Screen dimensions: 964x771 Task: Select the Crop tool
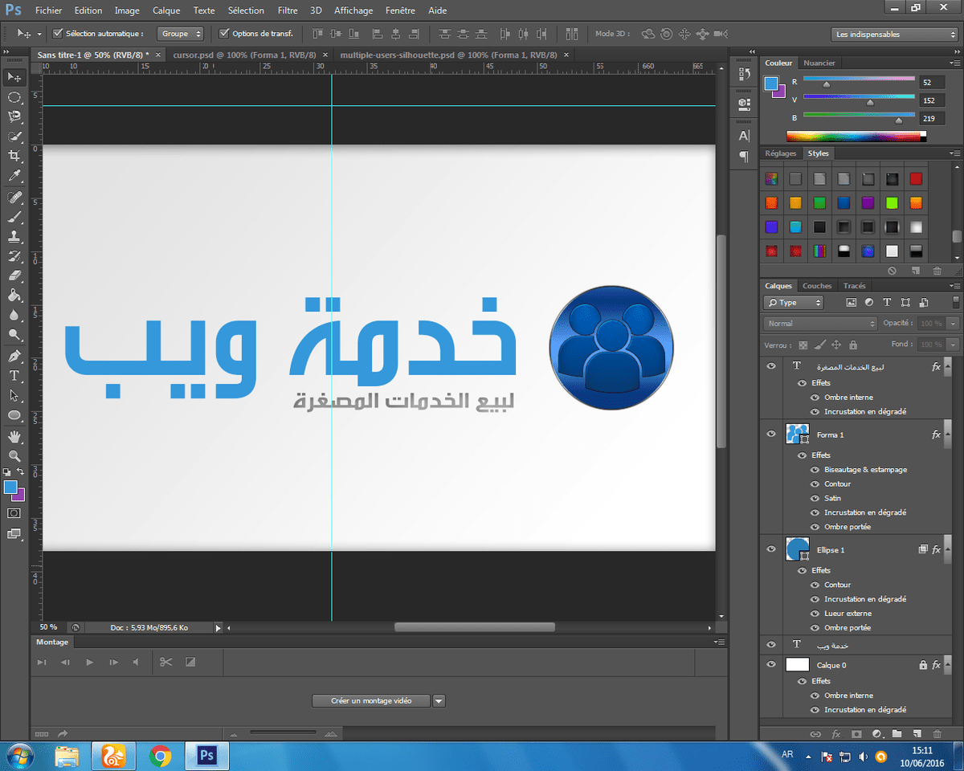(x=14, y=156)
